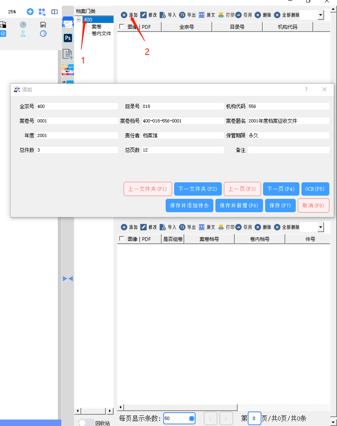This screenshot has width=337, height=426.
Task: Click the stamp tool icon
Action: tap(23, 34)
